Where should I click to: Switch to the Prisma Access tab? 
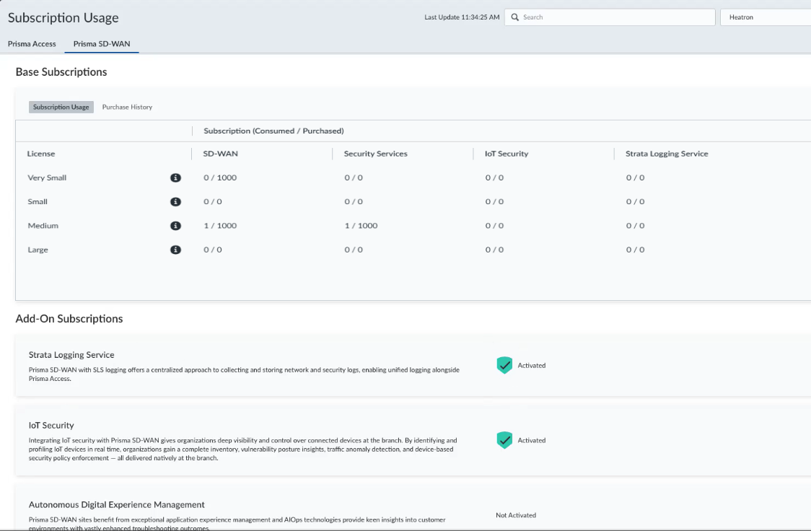tap(32, 44)
